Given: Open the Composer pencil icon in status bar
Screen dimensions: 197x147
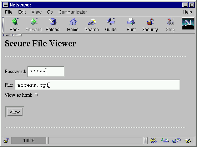Looking at the screenshot, I should click(188, 141).
